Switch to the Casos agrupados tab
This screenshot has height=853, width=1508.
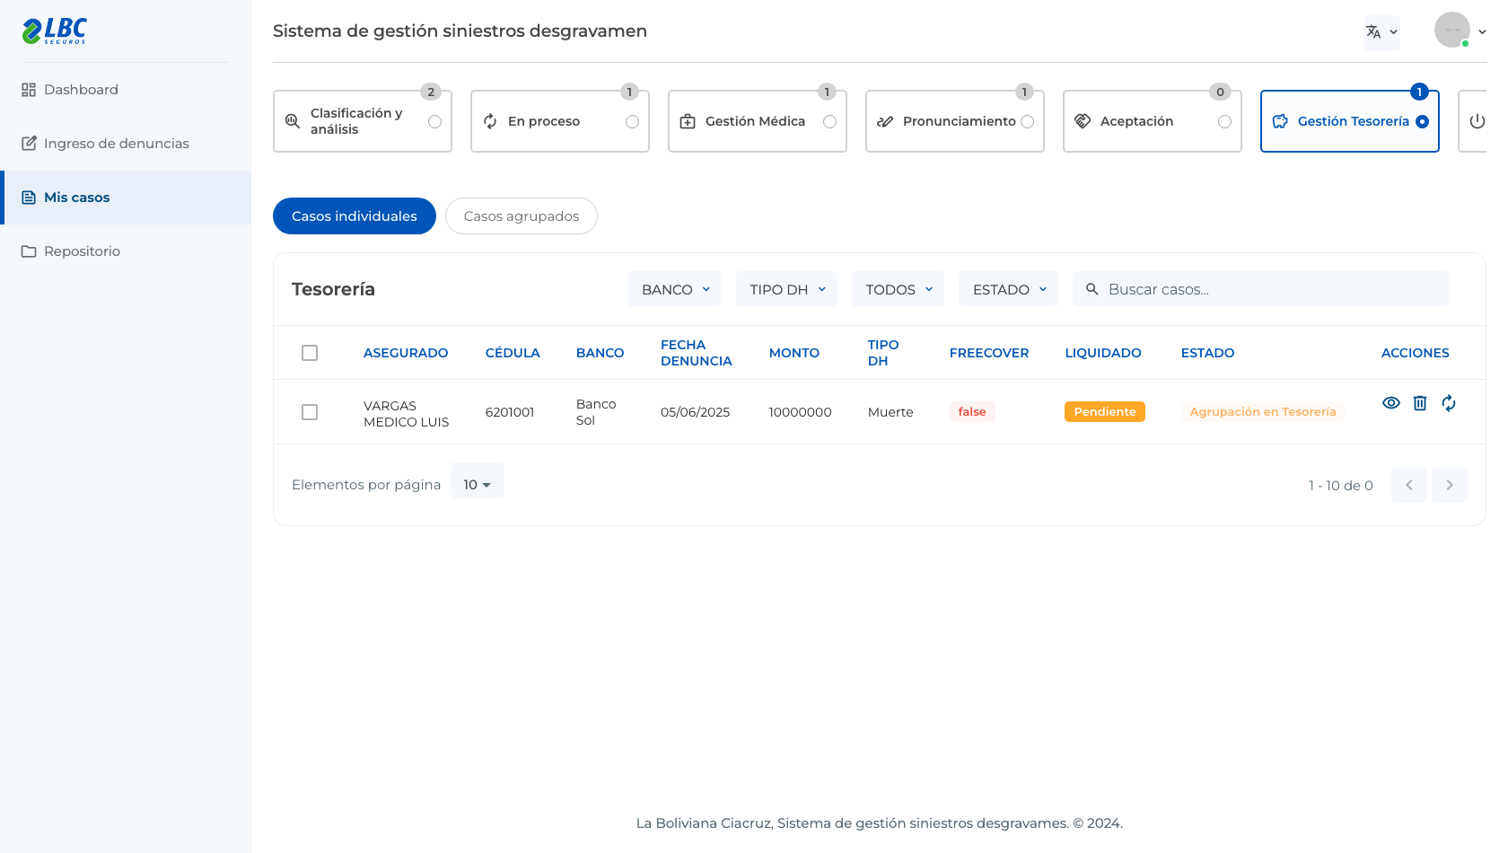pyautogui.click(x=522, y=216)
